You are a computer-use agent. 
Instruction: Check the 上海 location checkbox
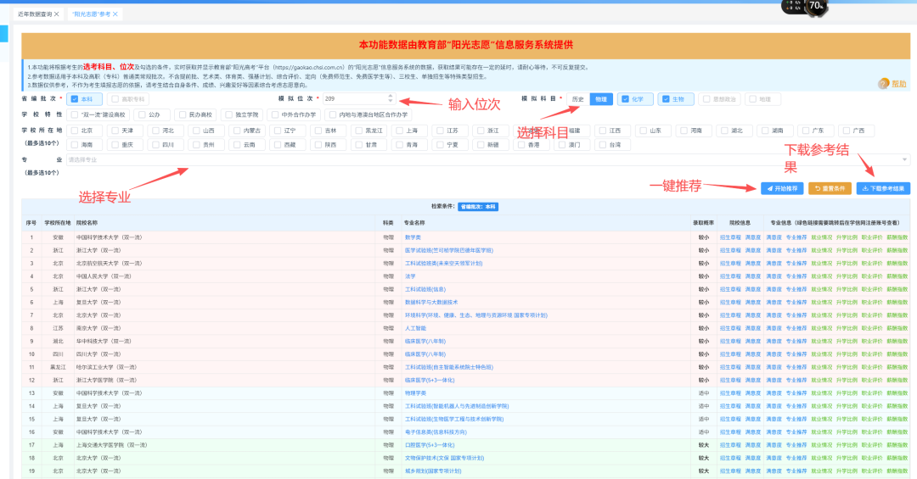point(399,131)
